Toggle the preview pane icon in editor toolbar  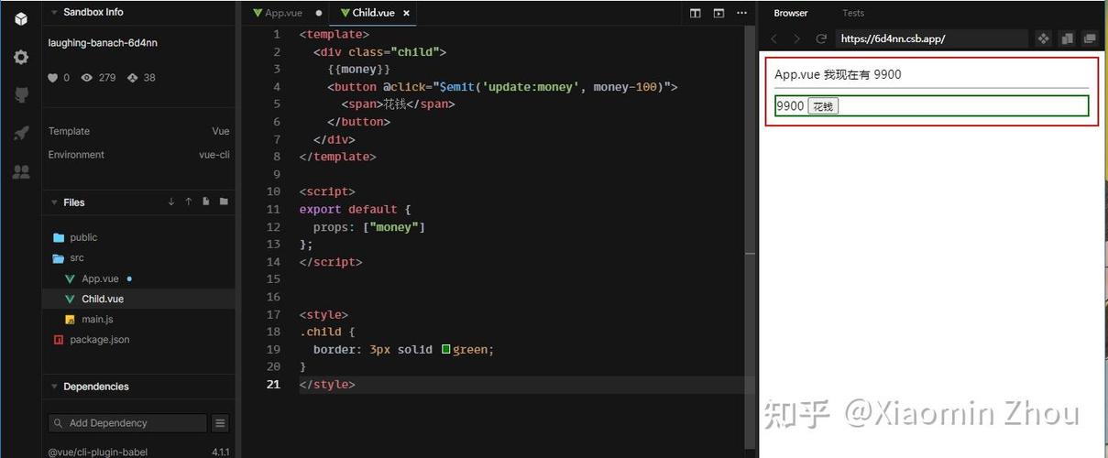719,13
